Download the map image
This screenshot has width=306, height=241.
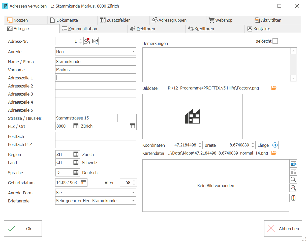(293, 164)
